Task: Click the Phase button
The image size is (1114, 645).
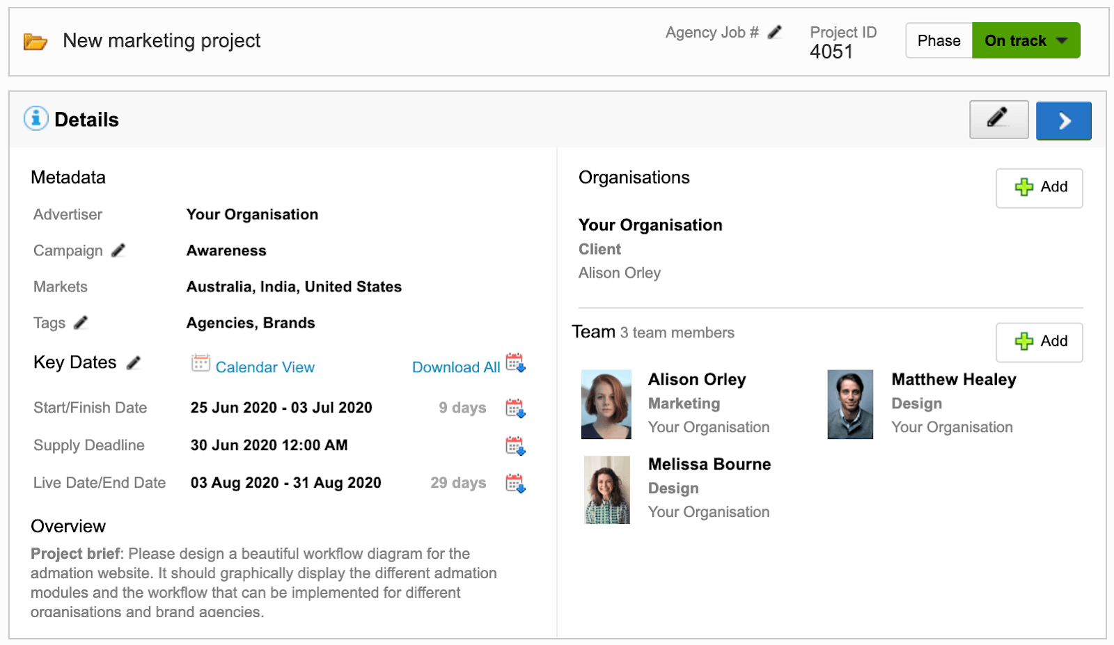Action: pyautogui.click(x=939, y=40)
